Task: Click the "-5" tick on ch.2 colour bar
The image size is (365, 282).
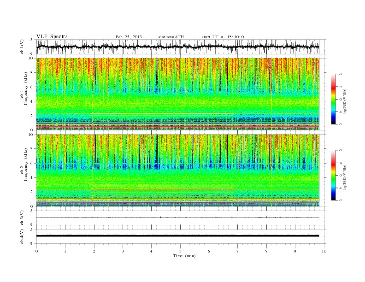Action: coord(340,176)
